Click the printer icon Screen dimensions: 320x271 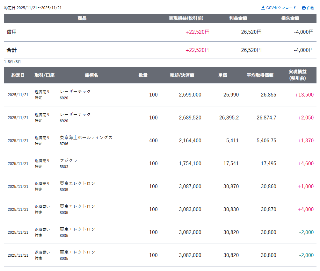coord(303,8)
